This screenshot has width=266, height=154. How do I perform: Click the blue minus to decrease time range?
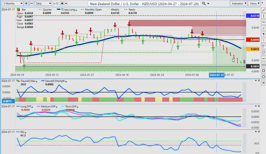coord(31,3)
